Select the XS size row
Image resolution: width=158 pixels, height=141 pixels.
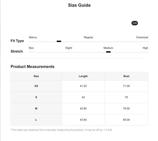[79, 86]
